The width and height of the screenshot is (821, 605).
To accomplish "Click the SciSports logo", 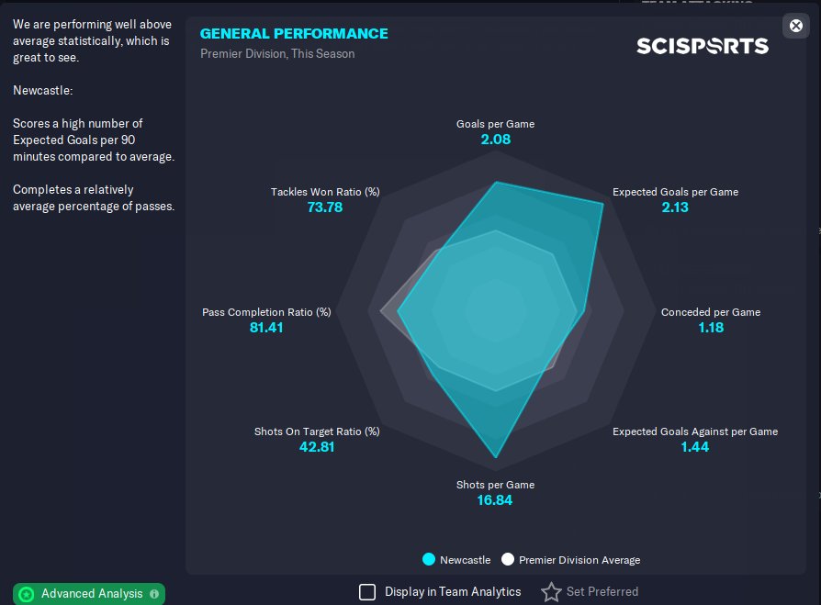I will tap(703, 45).
